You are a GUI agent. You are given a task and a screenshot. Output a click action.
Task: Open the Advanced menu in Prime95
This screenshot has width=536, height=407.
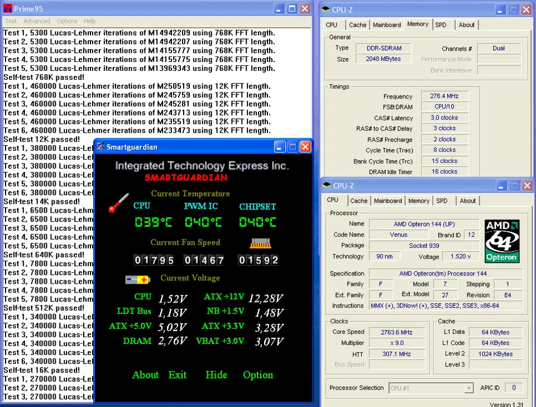(37, 21)
